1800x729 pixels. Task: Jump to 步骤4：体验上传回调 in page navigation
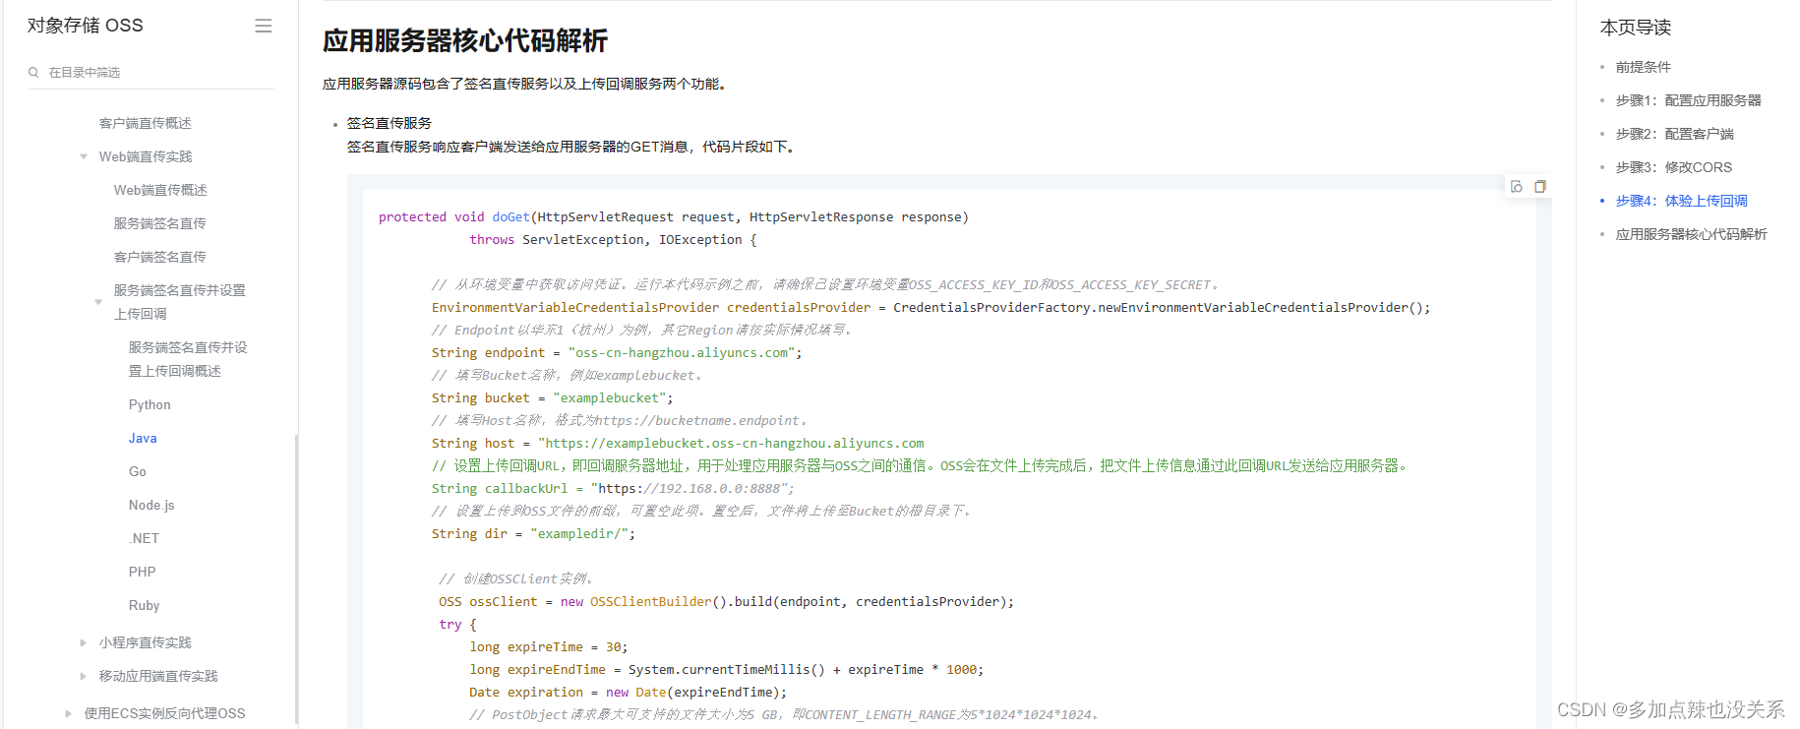(1682, 201)
